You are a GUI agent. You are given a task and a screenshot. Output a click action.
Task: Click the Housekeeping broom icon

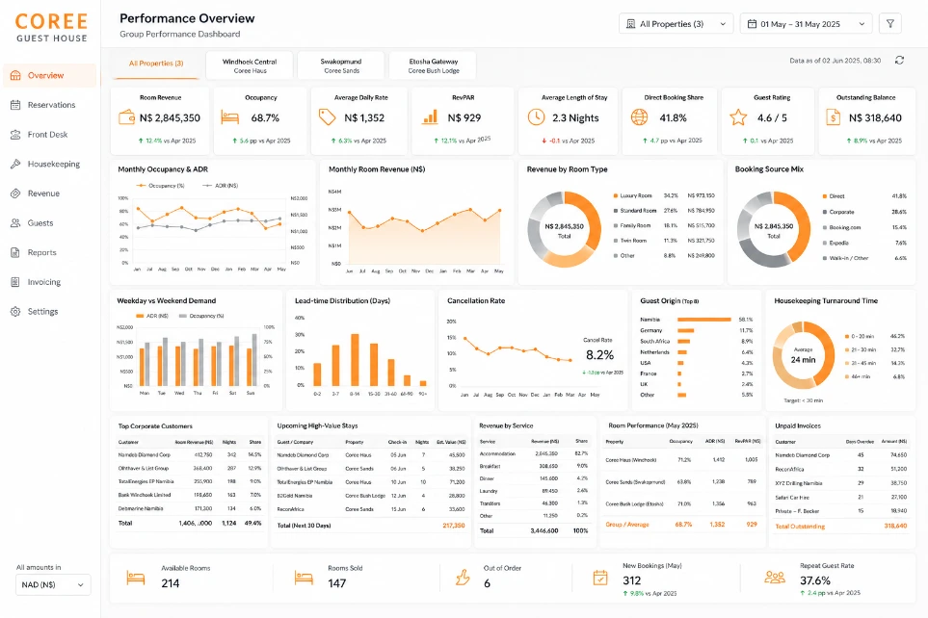point(15,165)
